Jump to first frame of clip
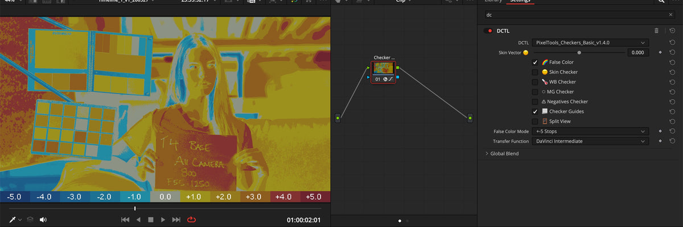The image size is (683, 227). (126, 219)
